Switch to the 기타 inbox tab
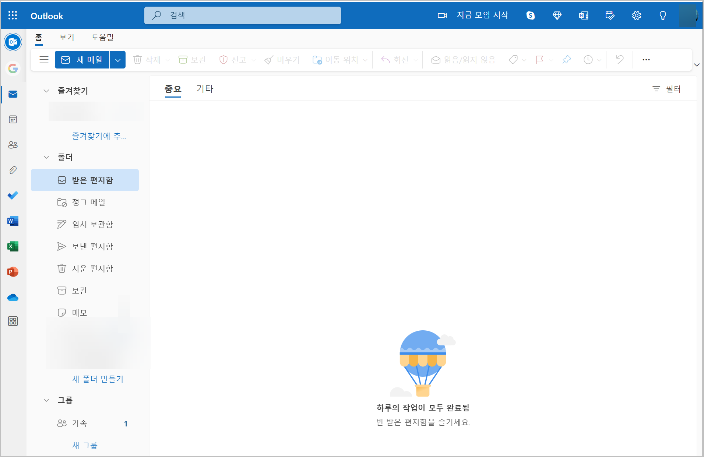The image size is (704, 457). click(205, 89)
